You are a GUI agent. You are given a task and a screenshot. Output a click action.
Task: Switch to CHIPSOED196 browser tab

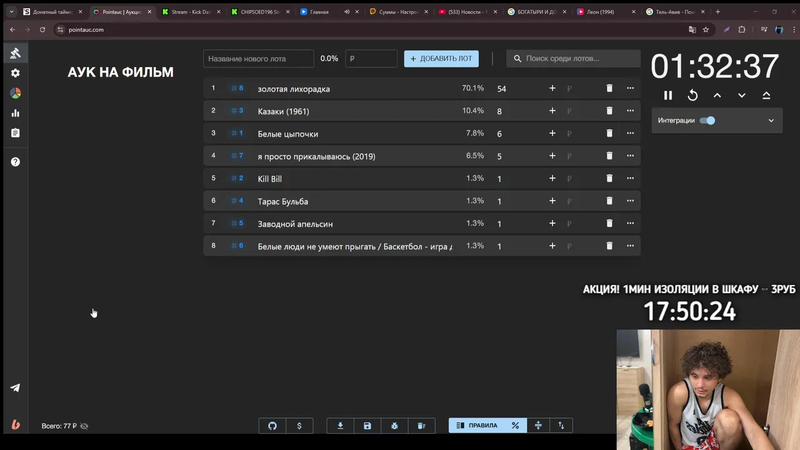point(259,12)
